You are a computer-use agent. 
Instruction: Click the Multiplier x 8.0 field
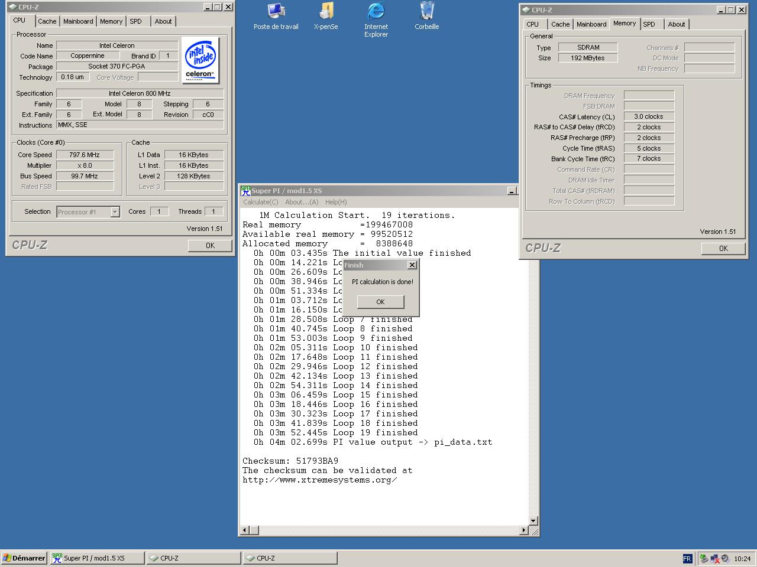[85, 165]
